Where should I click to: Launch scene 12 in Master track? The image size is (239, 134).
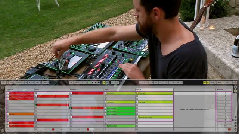[x=218, y=114]
